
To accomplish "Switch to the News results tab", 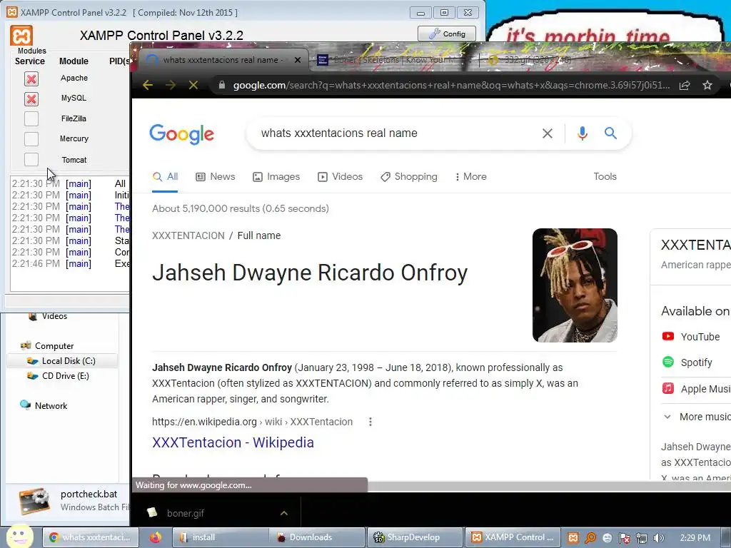I will point(216,177).
